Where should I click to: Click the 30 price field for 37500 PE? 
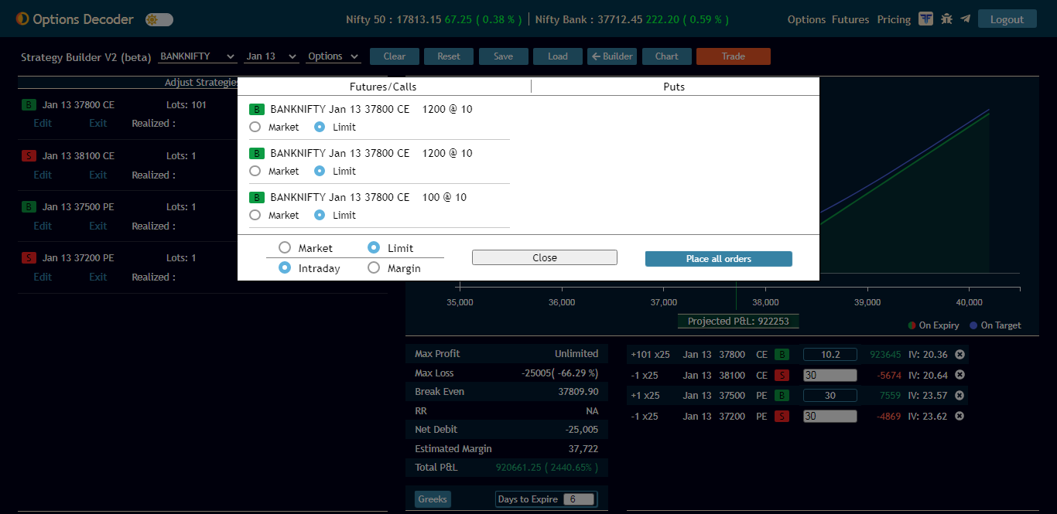pos(830,396)
